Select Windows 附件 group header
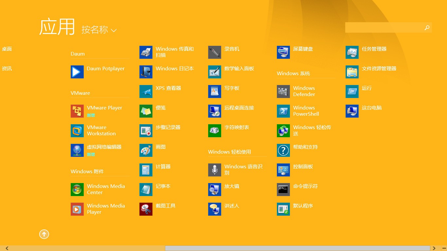This screenshot has width=447, height=251. 87,172
